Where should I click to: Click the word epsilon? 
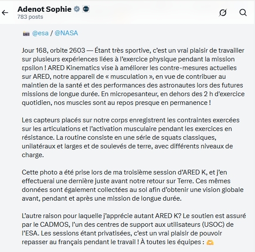coord(32,68)
